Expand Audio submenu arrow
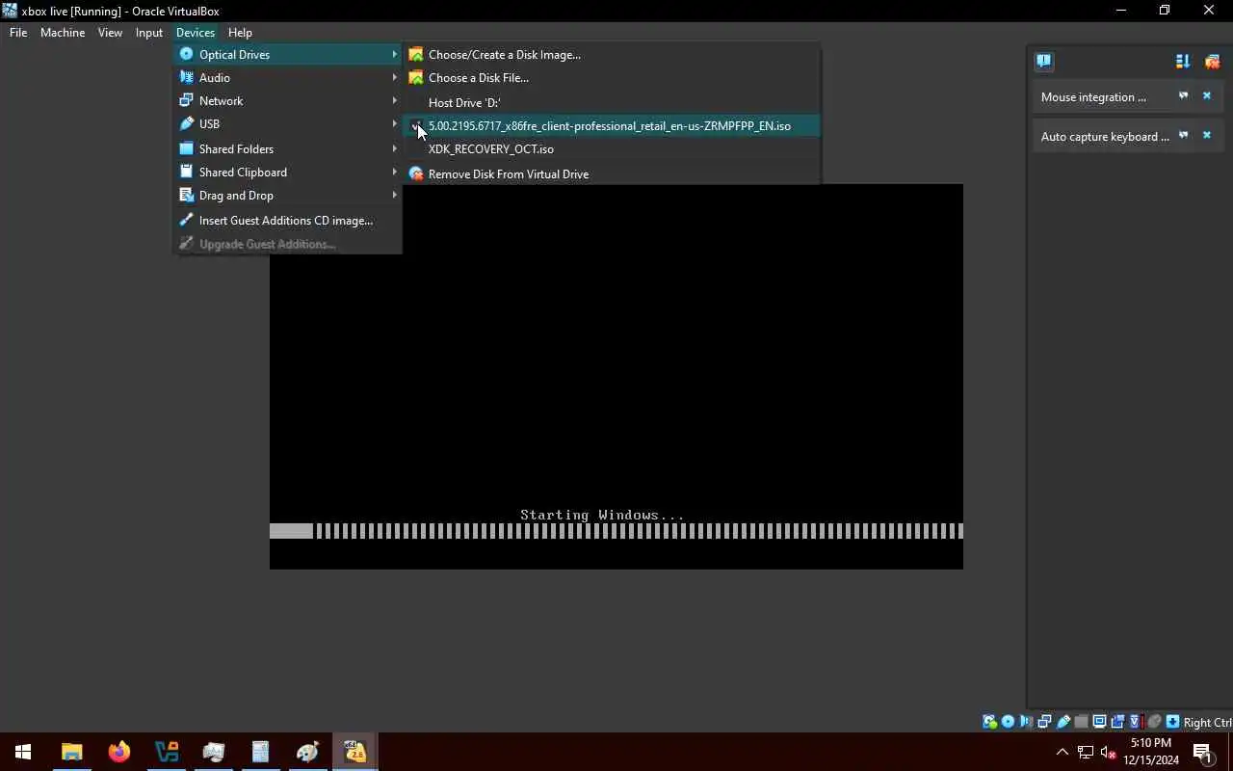Screen dimensions: 1233x771 click(x=394, y=77)
